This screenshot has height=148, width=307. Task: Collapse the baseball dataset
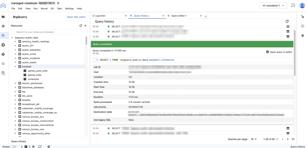pos(15,66)
